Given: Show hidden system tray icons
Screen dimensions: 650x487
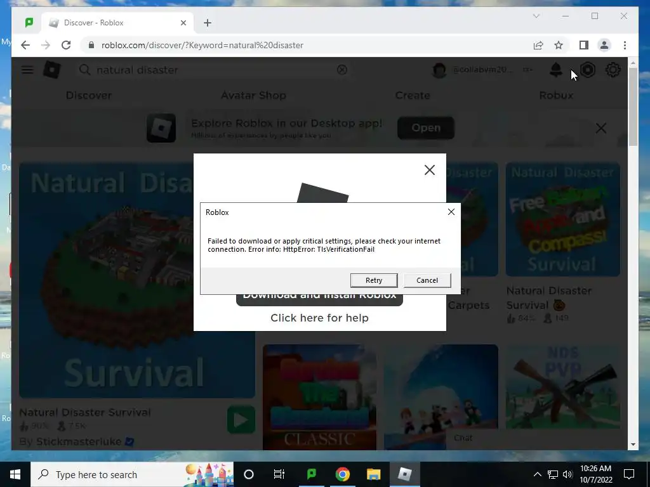Looking at the screenshot, I should click(537, 474).
